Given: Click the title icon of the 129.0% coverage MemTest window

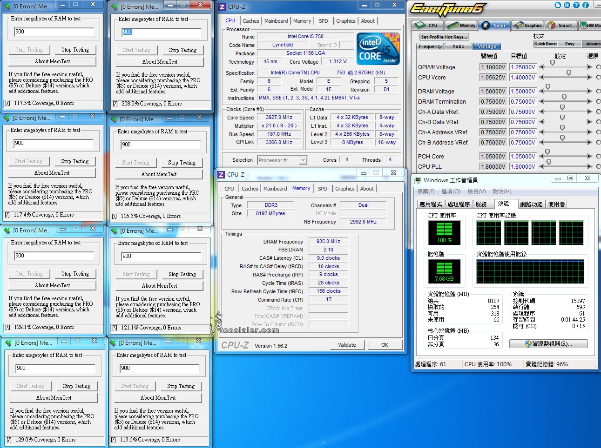Looking at the screenshot, I should click(8, 343).
